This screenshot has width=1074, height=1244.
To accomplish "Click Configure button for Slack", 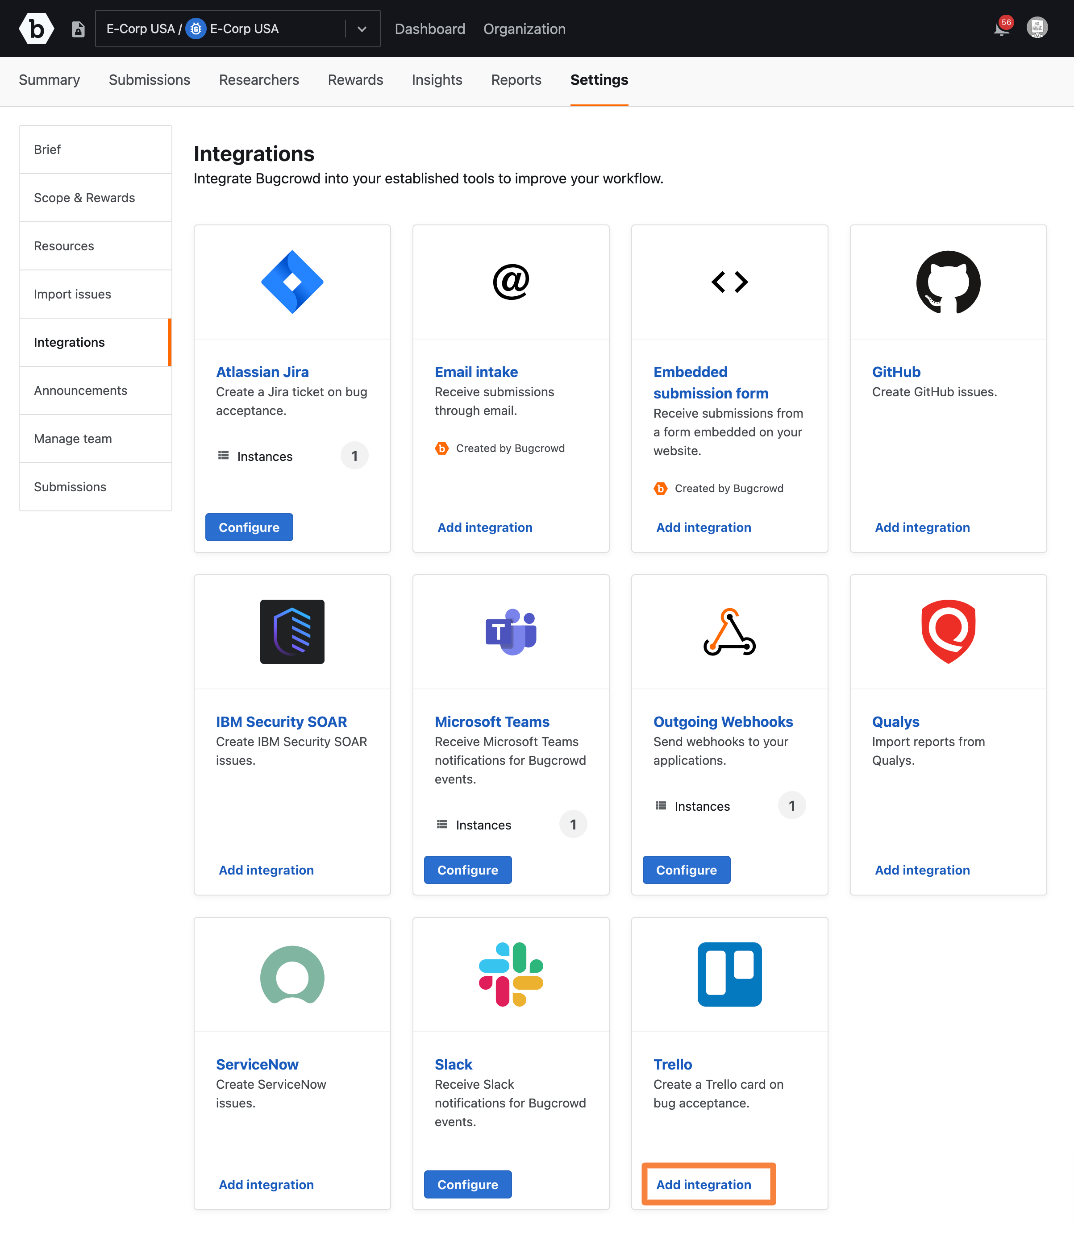I will pos(468,1185).
